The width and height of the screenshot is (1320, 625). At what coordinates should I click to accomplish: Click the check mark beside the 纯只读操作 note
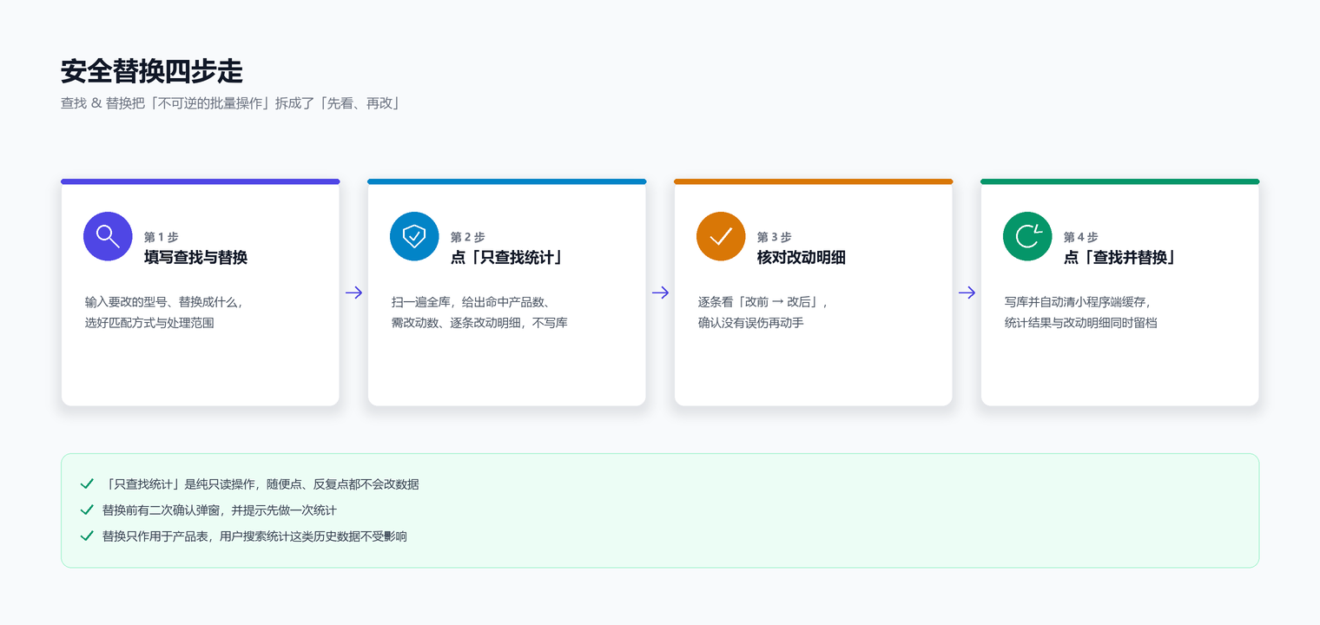87,484
